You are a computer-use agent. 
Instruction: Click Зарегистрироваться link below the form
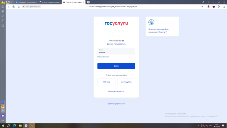pyautogui.click(x=116, y=104)
